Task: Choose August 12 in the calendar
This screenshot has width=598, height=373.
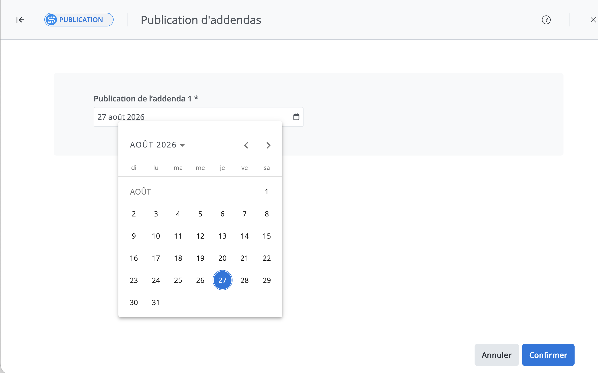Action: click(x=200, y=236)
